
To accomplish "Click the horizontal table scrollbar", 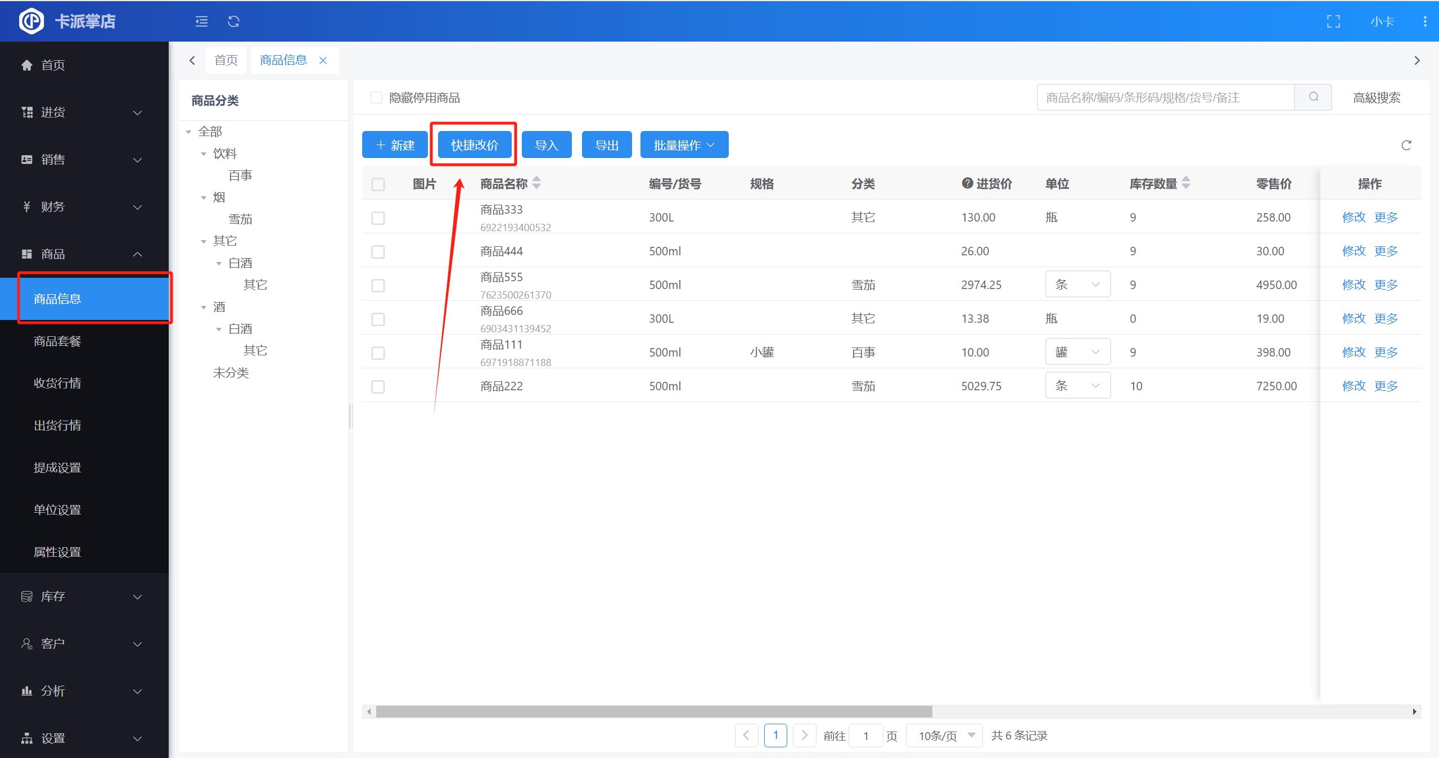I will (653, 711).
